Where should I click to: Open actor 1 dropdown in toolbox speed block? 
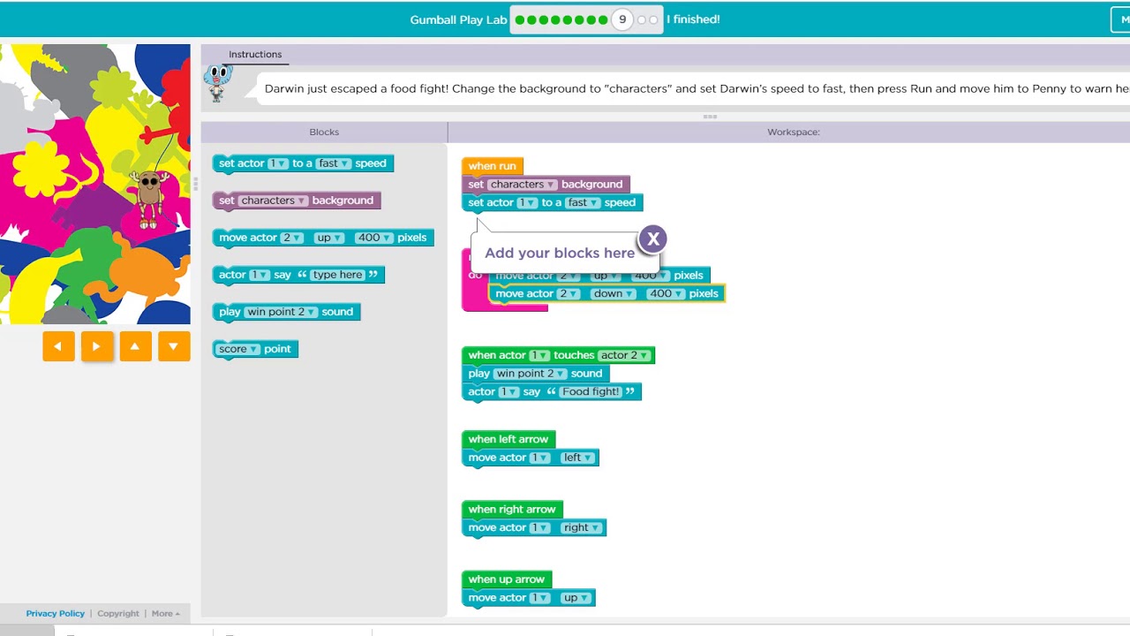point(278,163)
